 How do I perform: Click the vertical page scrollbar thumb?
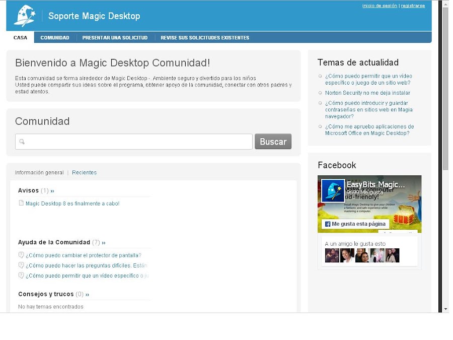pos(445,90)
